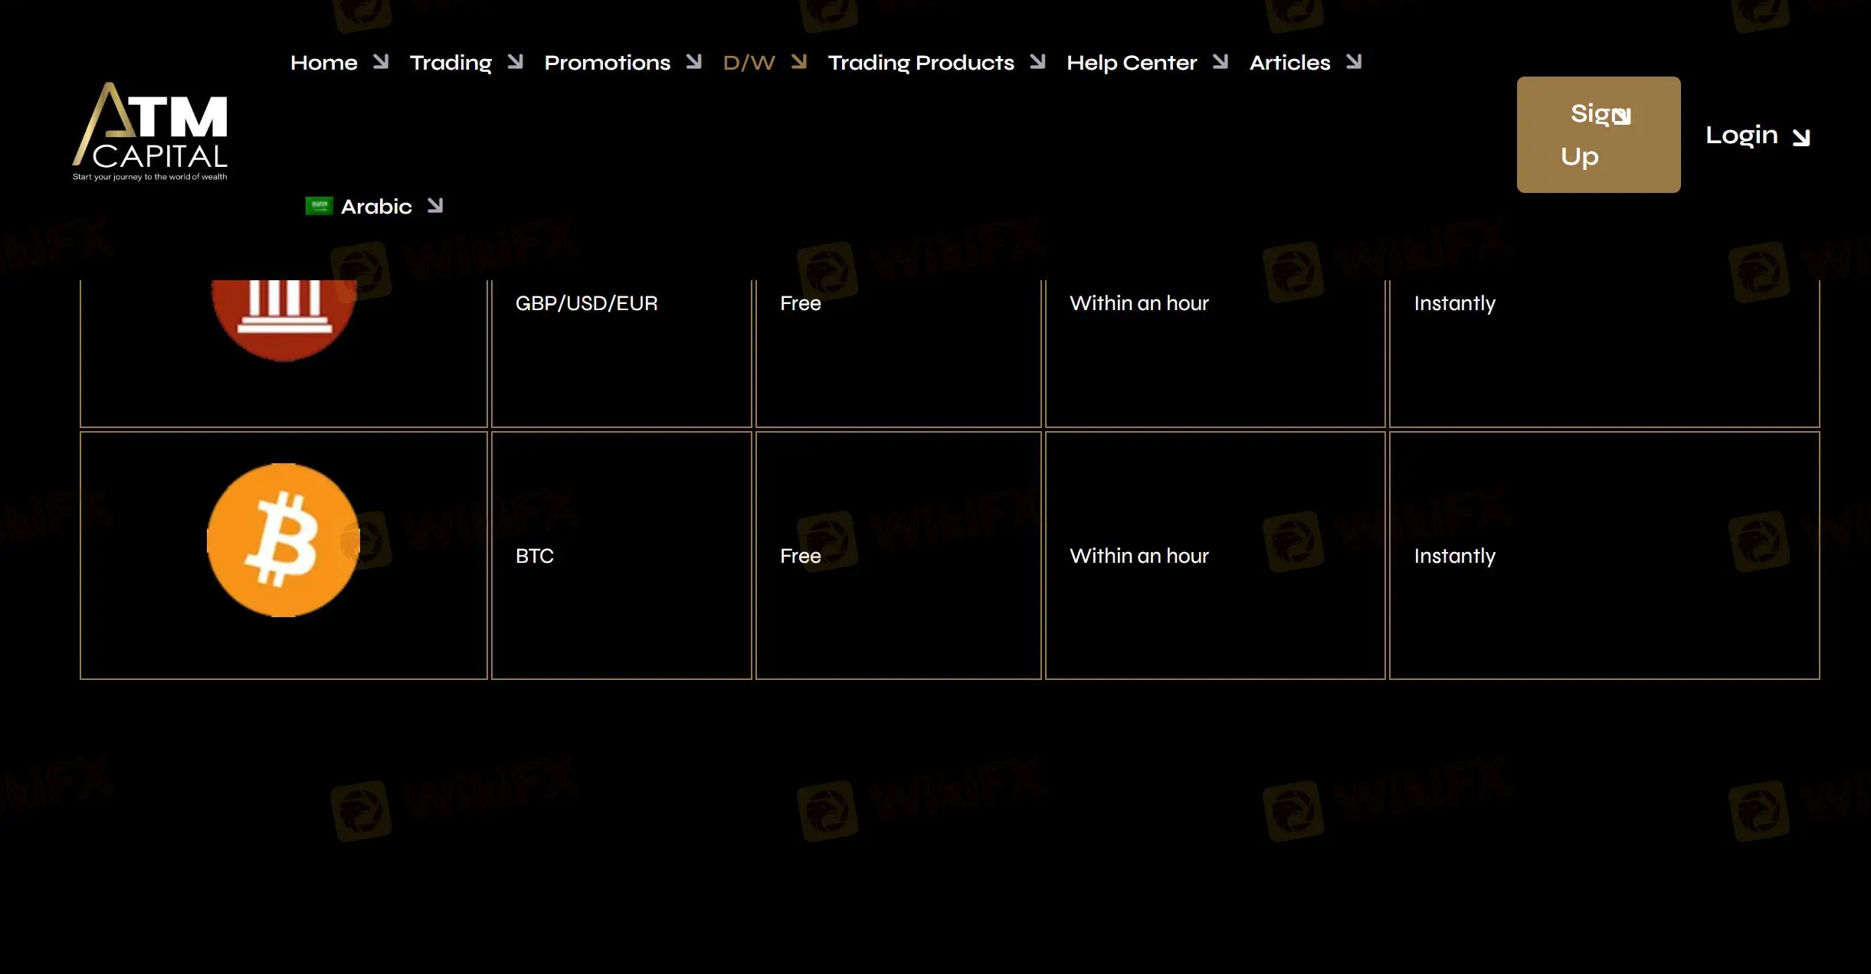This screenshot has height=974, width=1871.
Task: Click the Saudi flag language icon
Action: pyautogui.click(x=319, y=206)
